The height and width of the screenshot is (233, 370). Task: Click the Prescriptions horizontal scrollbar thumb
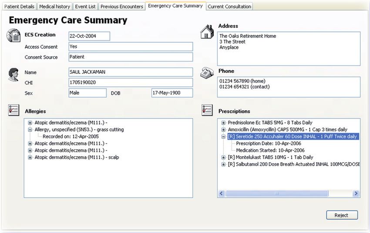click(277, 193)
